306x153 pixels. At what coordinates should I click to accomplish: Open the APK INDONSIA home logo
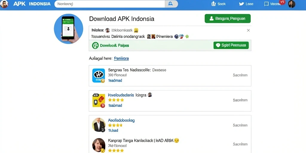[x=32, y=4]
